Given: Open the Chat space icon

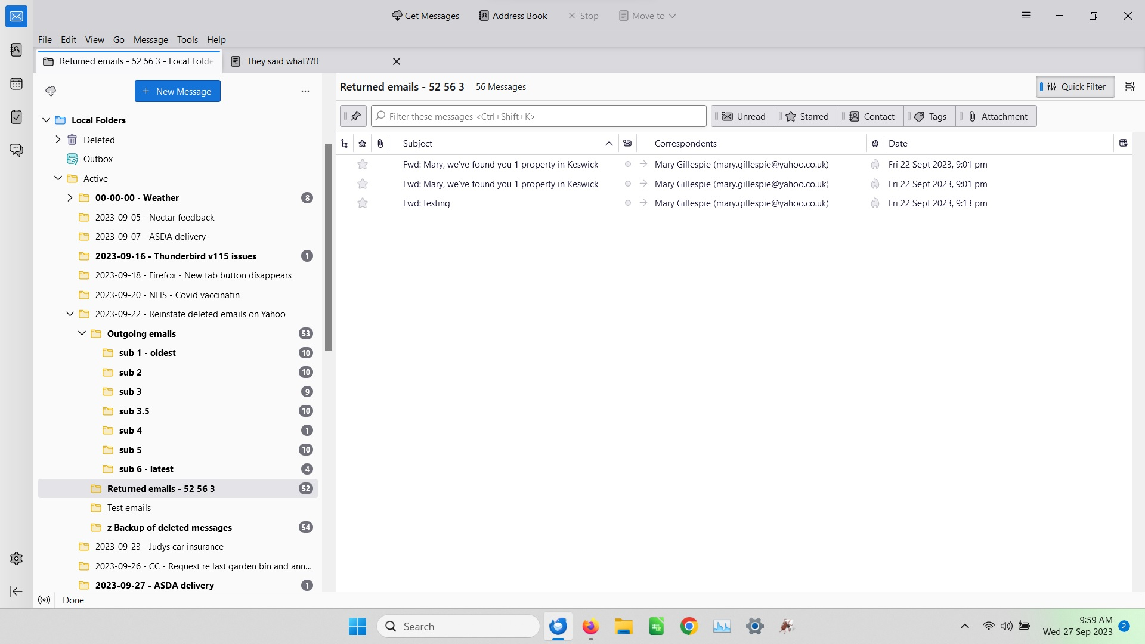Looking at the screenshot, I should point(16,150).
